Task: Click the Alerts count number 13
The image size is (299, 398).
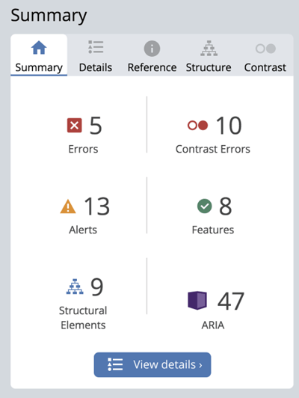Action: (x=97, y=206)
